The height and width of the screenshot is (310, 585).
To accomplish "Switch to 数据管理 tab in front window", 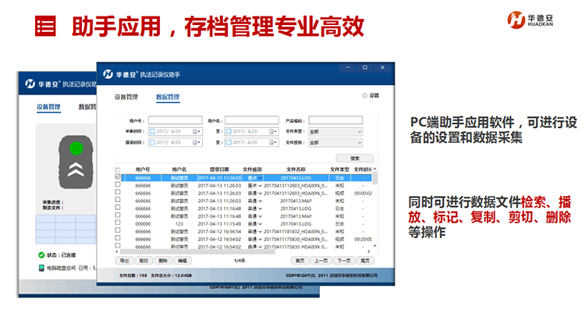I will (x=168, y=97).
